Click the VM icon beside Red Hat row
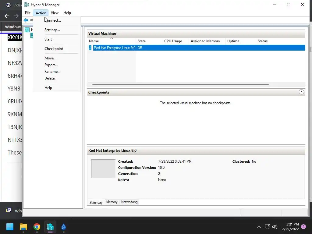 (90, 48)
